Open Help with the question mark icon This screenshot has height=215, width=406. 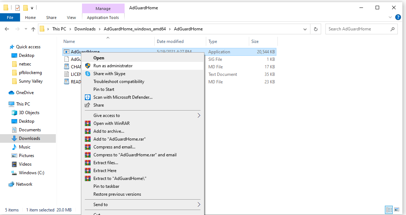point(398,17)
